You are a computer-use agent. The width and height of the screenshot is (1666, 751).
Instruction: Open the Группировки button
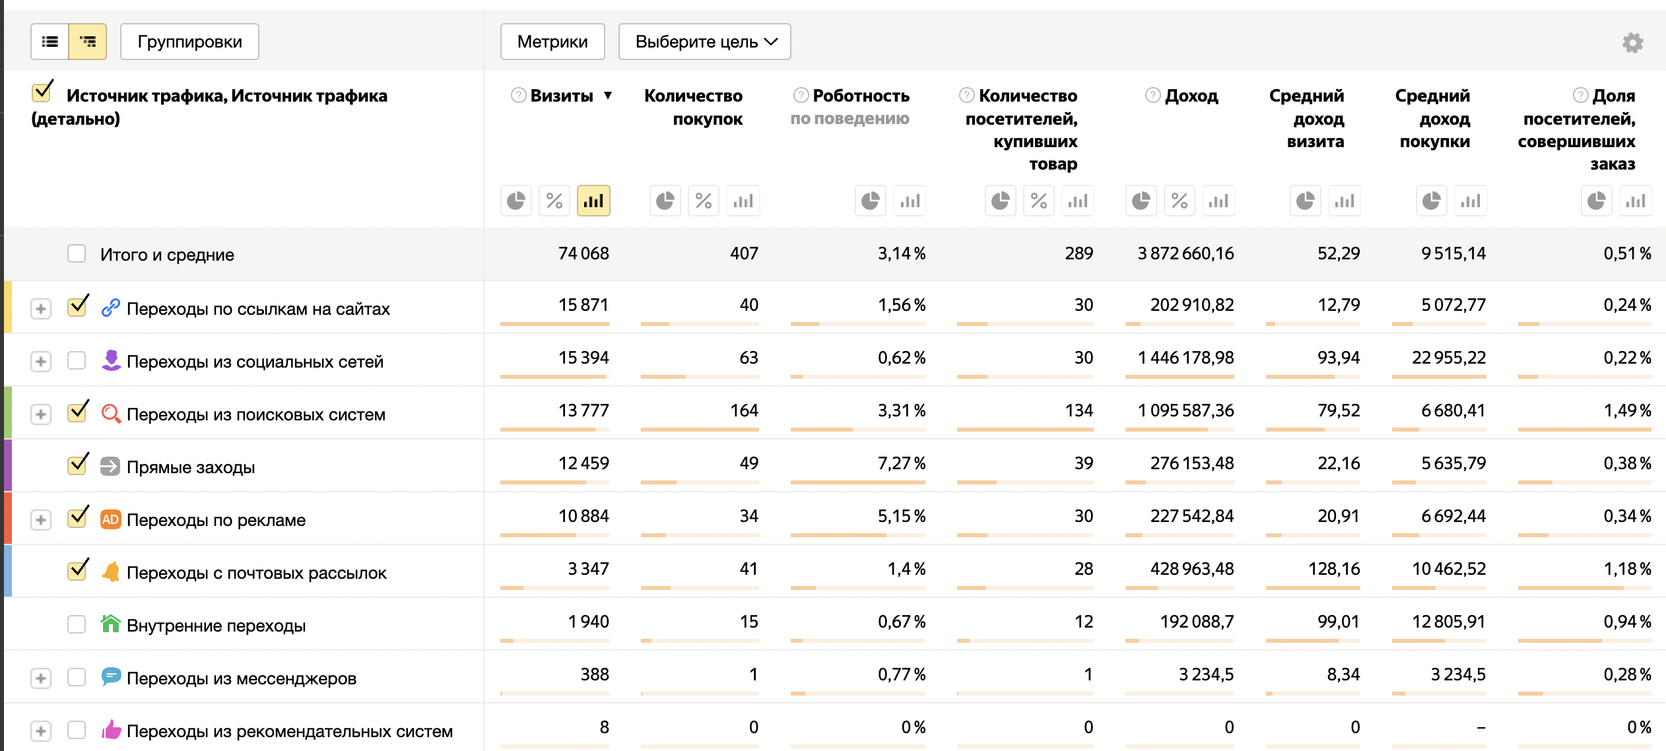click(189, 42)
